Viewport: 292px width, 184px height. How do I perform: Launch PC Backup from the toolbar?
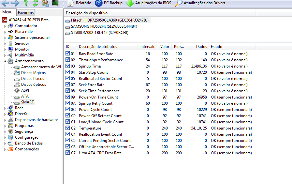pos(109,3)
